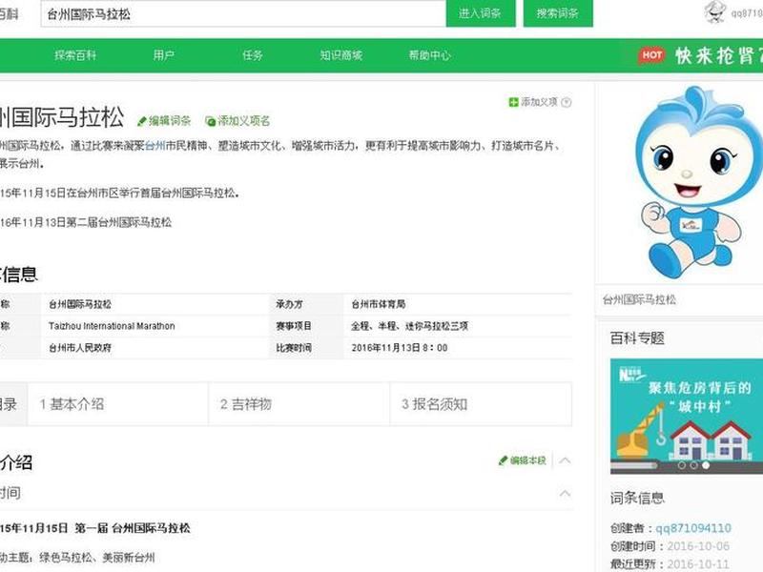Image resolution: width=763 pixels, height=572 pixels.
Task: Click the 词条信息 sidebar heading
Action: [x=637, y=498]
